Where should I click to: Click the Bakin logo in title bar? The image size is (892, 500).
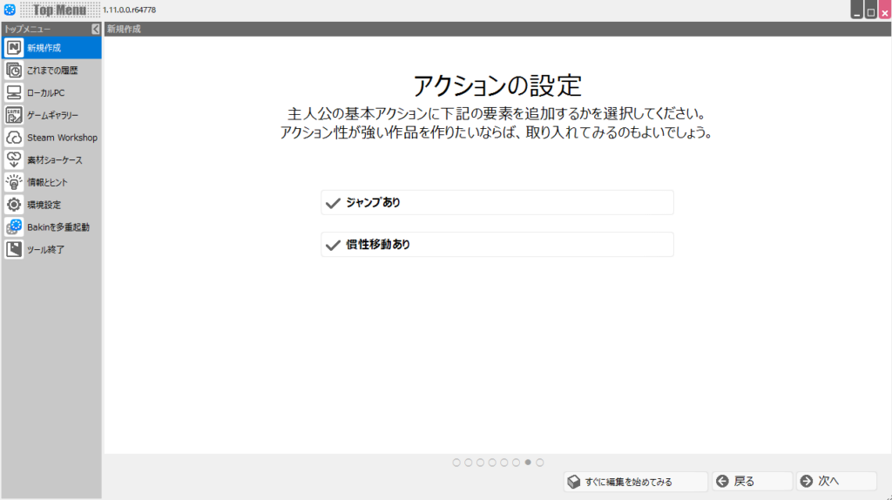(10, 10)
